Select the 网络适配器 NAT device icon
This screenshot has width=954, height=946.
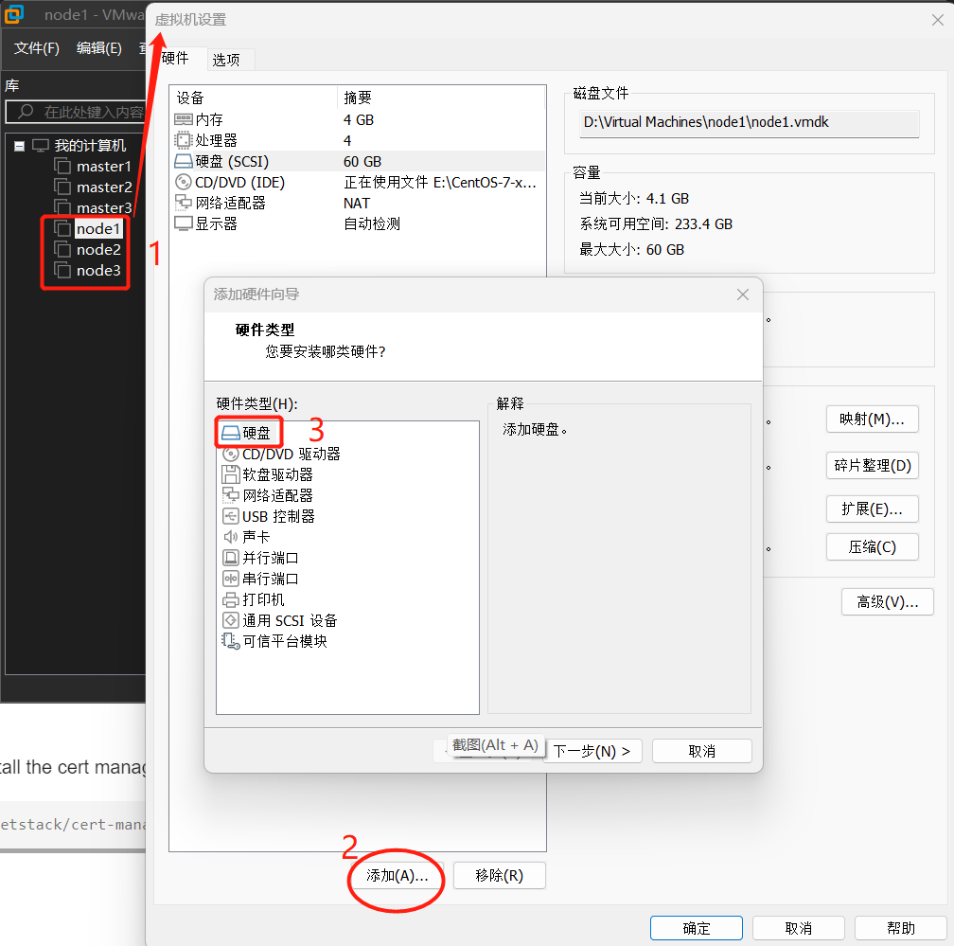[x=184, y=203]
